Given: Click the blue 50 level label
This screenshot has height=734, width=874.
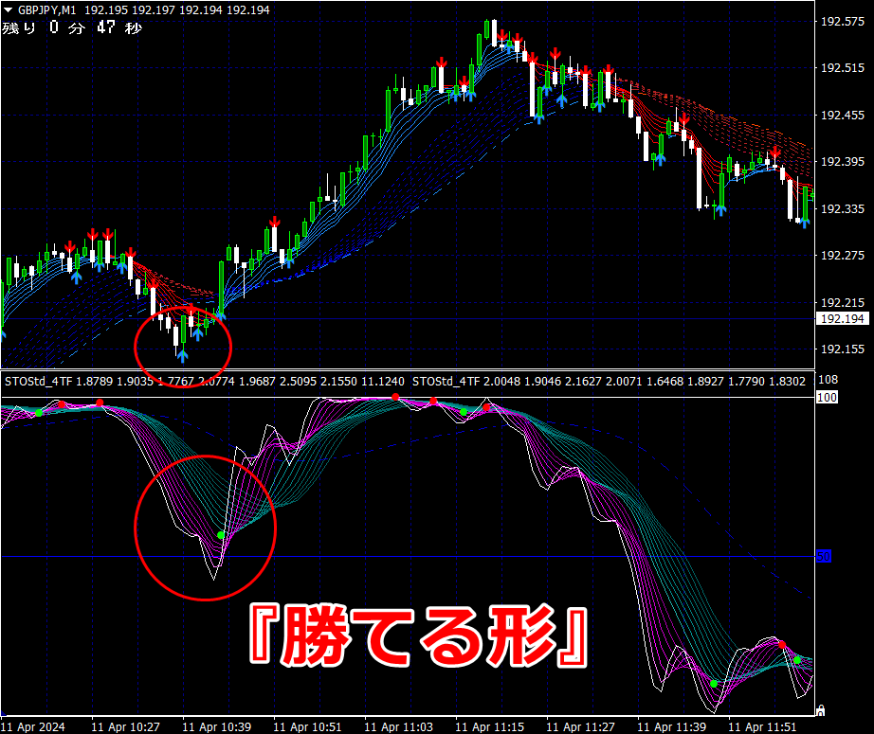Looking at the screenshot, I should 824,556.
